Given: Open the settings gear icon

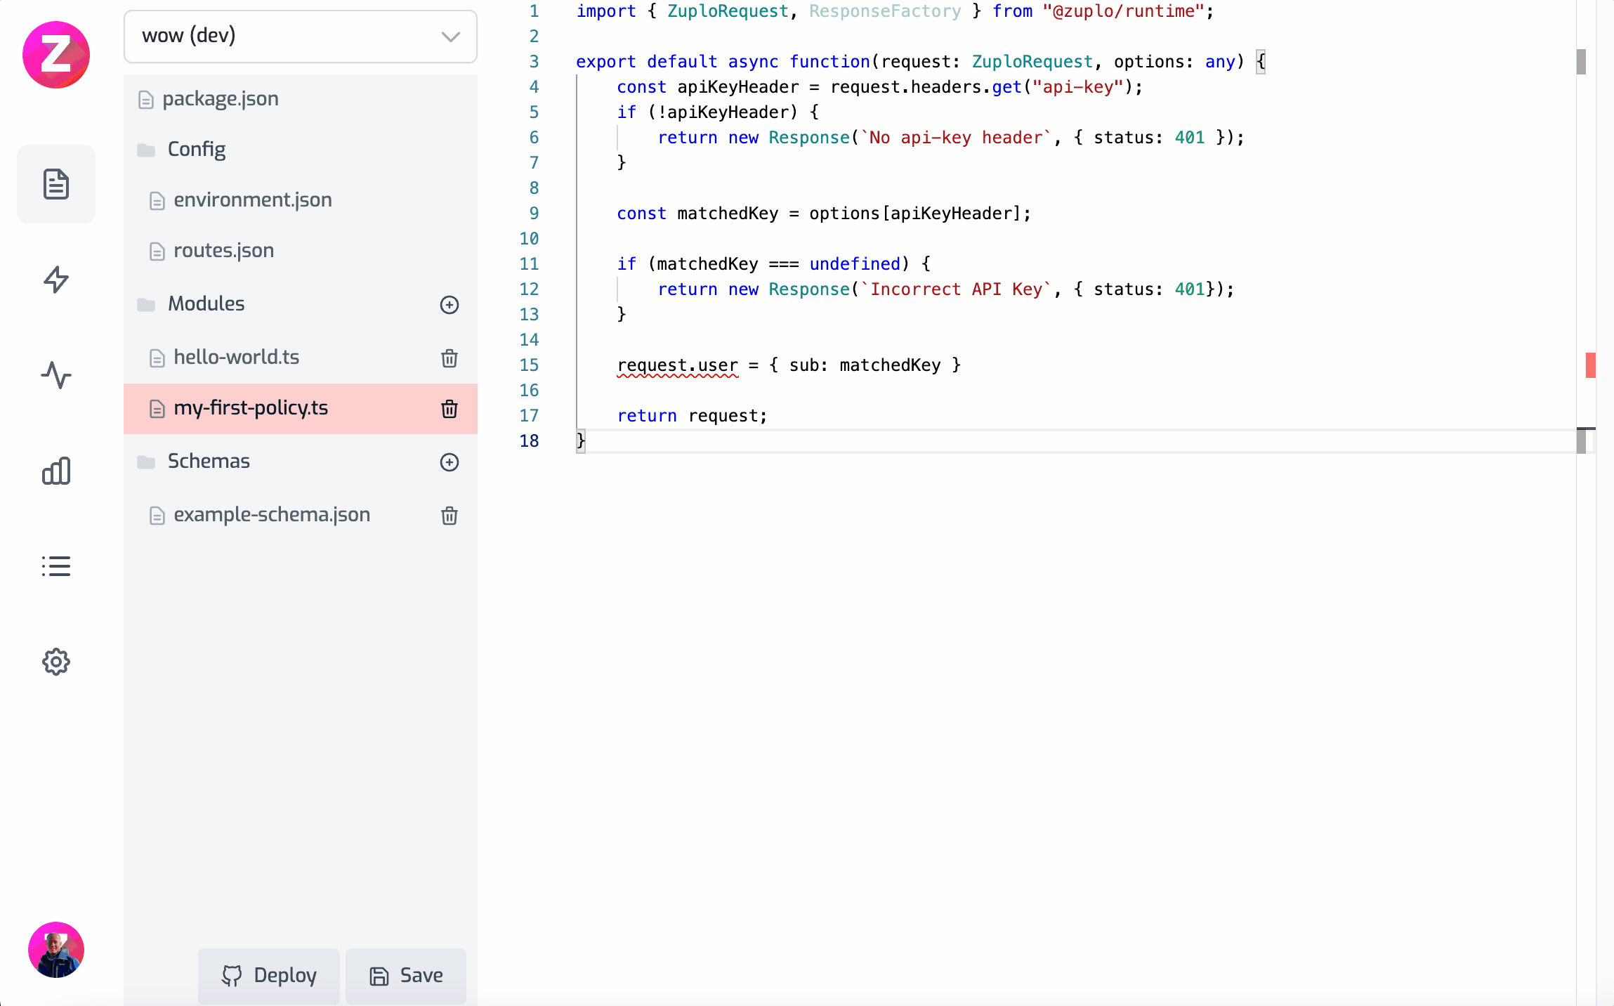Looking at the screenshot, I should tap(56, 662).
